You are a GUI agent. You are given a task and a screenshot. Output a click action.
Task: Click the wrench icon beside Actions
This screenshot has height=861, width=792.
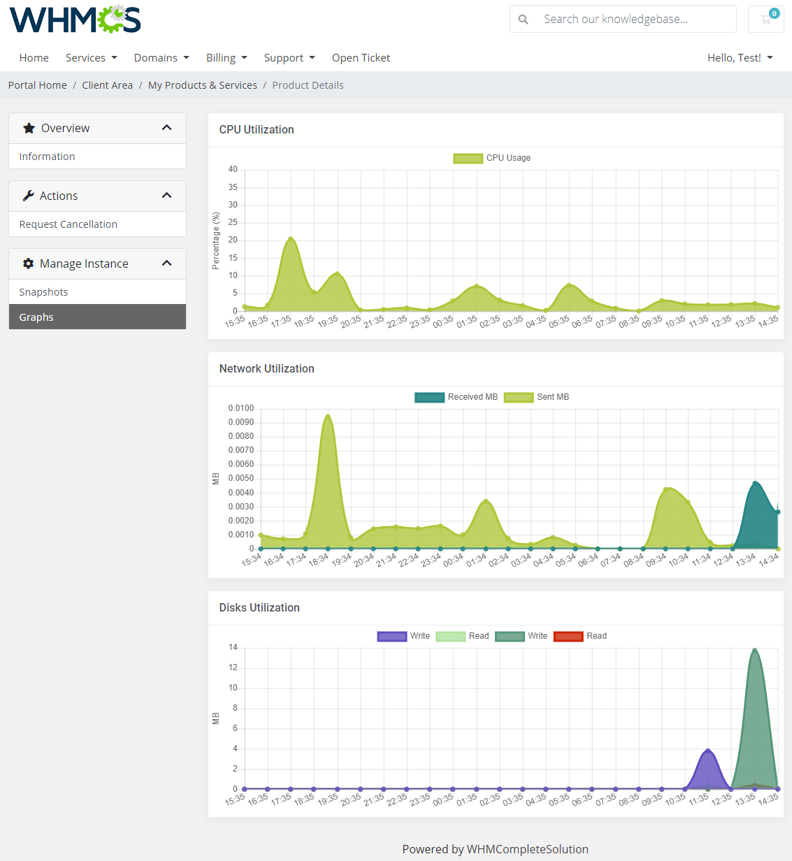point(27,196)
